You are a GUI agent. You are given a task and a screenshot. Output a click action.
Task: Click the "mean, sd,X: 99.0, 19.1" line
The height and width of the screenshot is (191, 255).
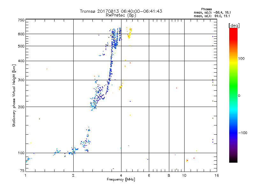(x=212, y=16)
